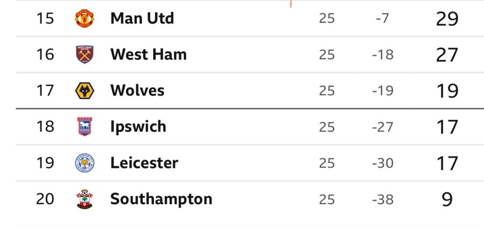Select the Leicester team name

tap(144, 163)
